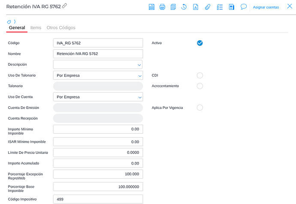Toggle the Acrecentamiento checkbox

coord(199,86)
